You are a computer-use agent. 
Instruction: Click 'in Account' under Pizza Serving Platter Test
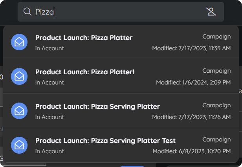(x=49, y=151)
